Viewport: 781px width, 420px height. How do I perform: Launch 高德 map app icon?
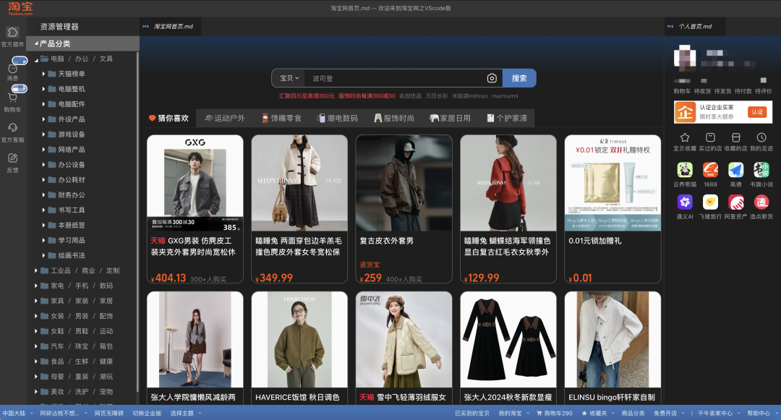pos(735,170)
